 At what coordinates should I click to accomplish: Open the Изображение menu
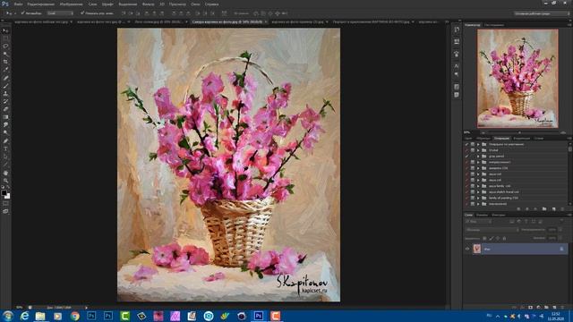click(72, 4)
